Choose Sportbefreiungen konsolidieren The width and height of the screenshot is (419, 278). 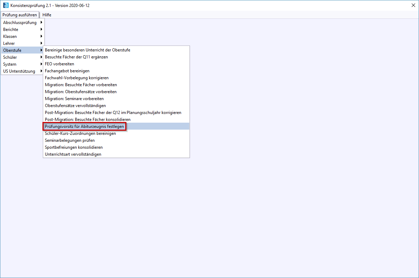[116, 147]
